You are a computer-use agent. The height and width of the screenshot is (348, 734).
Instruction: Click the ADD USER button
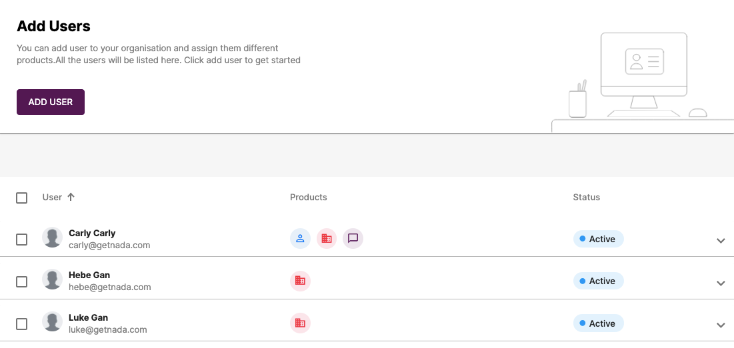51,102
